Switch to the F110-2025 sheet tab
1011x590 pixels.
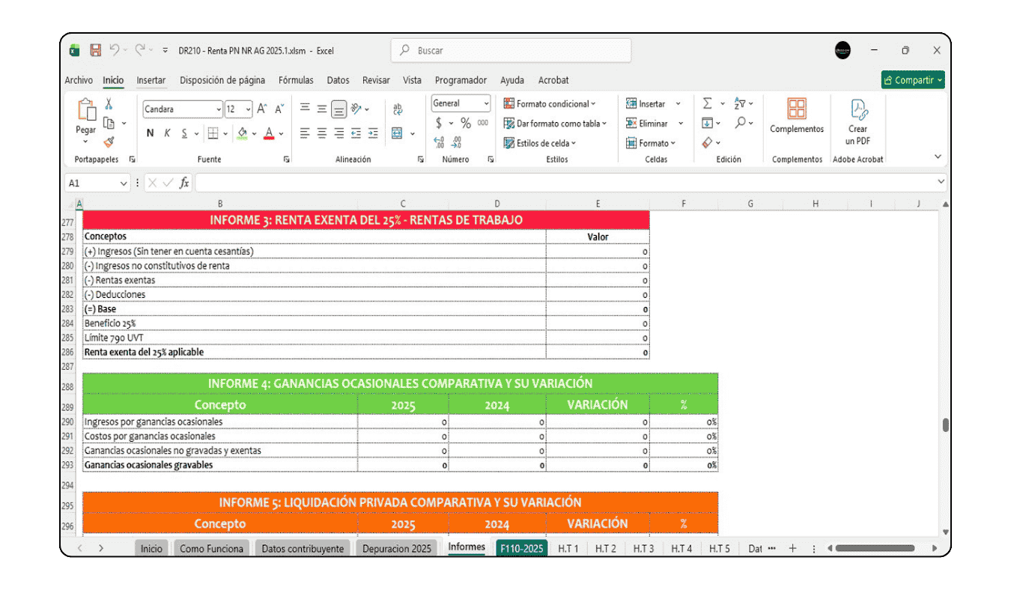click(x=520, y=547)
